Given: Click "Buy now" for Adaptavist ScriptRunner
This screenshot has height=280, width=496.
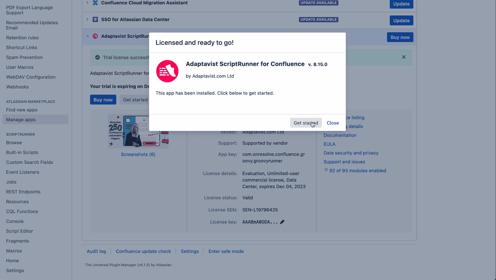Looking at the screenshot, I should [400, 37].
